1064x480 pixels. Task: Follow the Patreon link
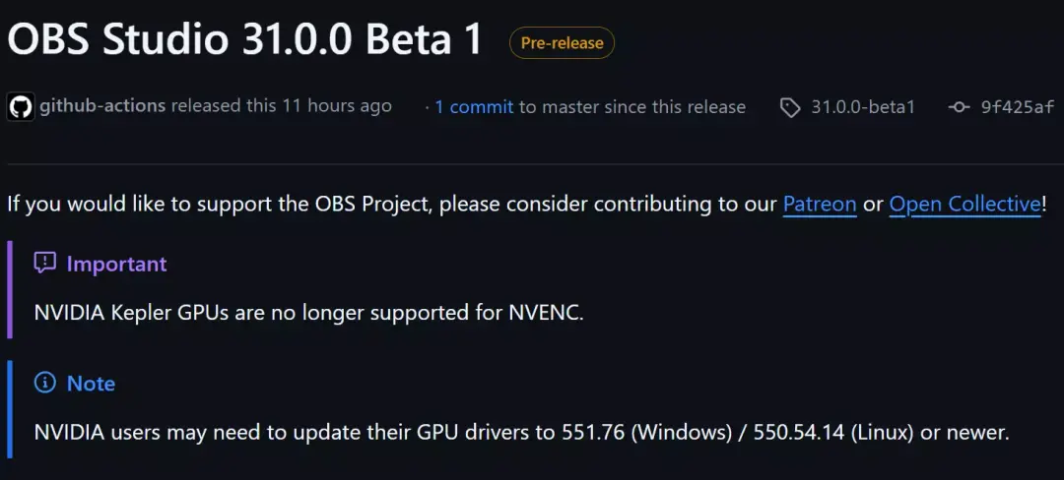coord(820,204)
